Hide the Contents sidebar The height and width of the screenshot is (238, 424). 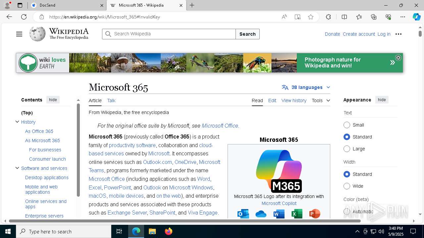tap(53, 100)
